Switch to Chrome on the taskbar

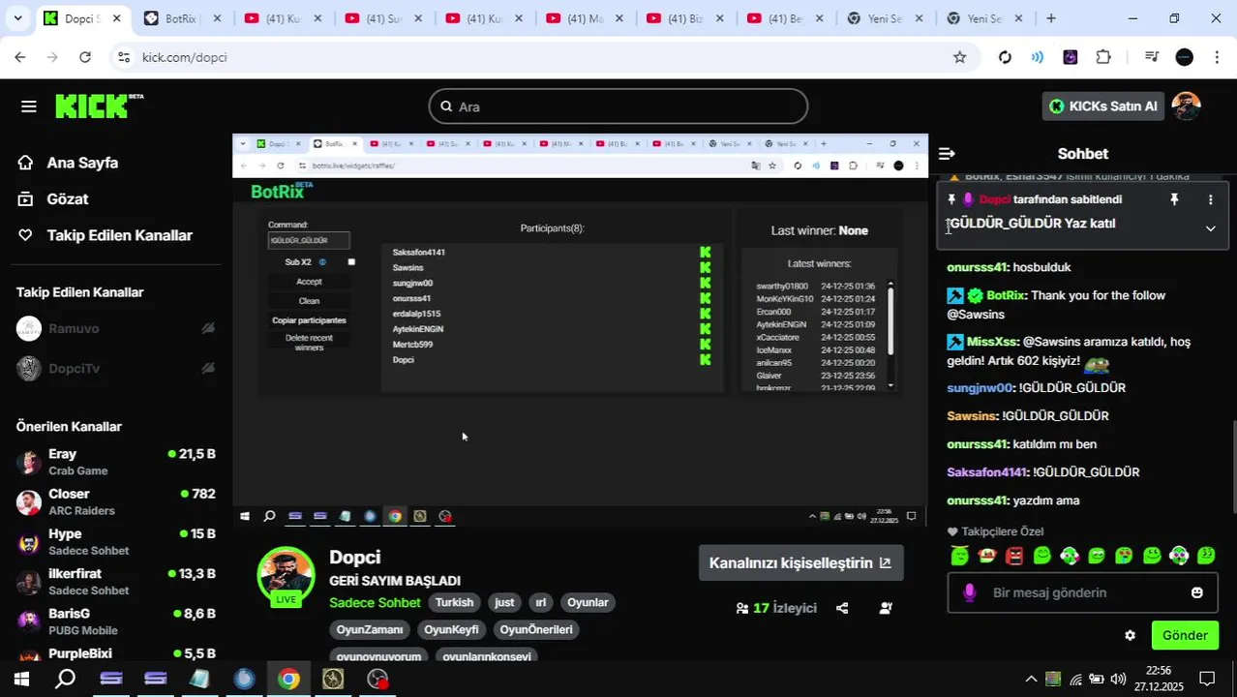[288, 679]
